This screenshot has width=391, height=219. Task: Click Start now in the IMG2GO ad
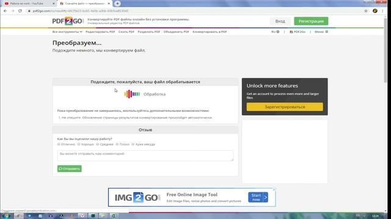(258, 197)
